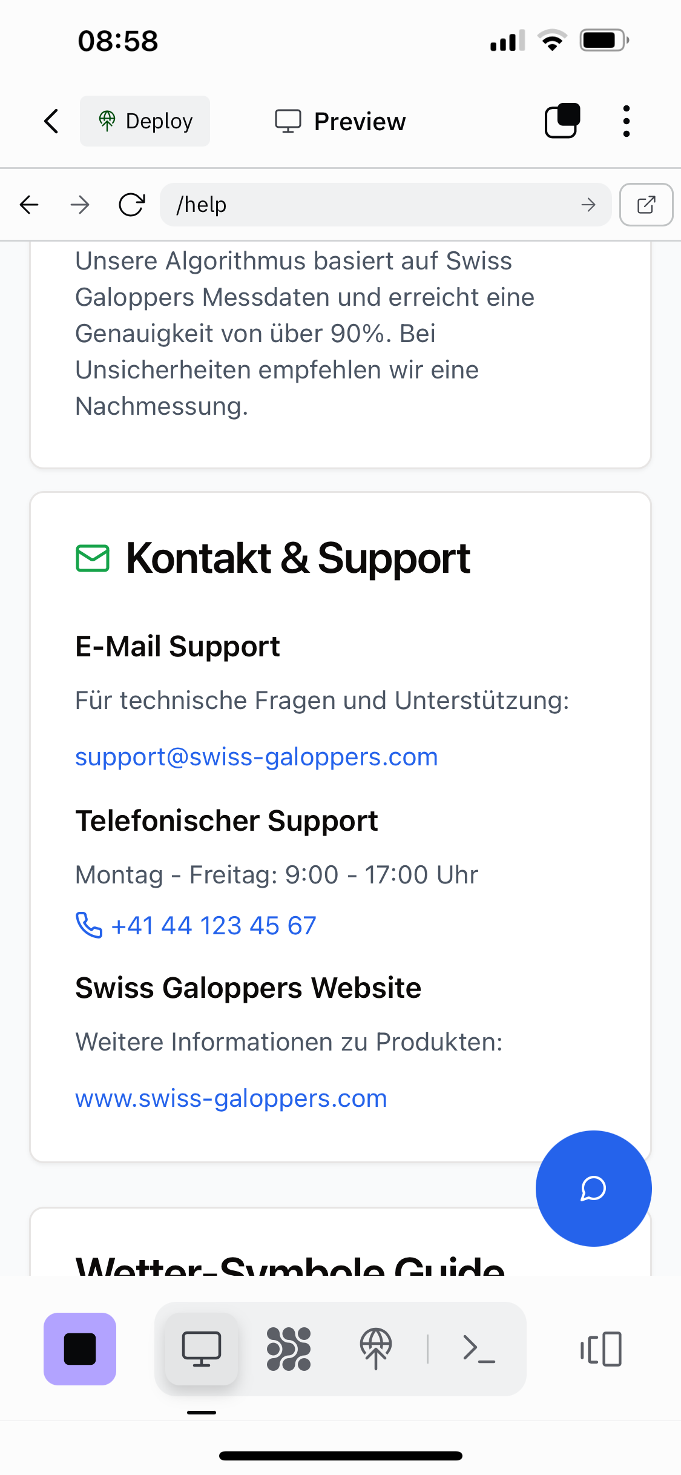681x1475 pixels.
Task: Tap the back chevron in the top header
Action: click(x=52, y=121)
